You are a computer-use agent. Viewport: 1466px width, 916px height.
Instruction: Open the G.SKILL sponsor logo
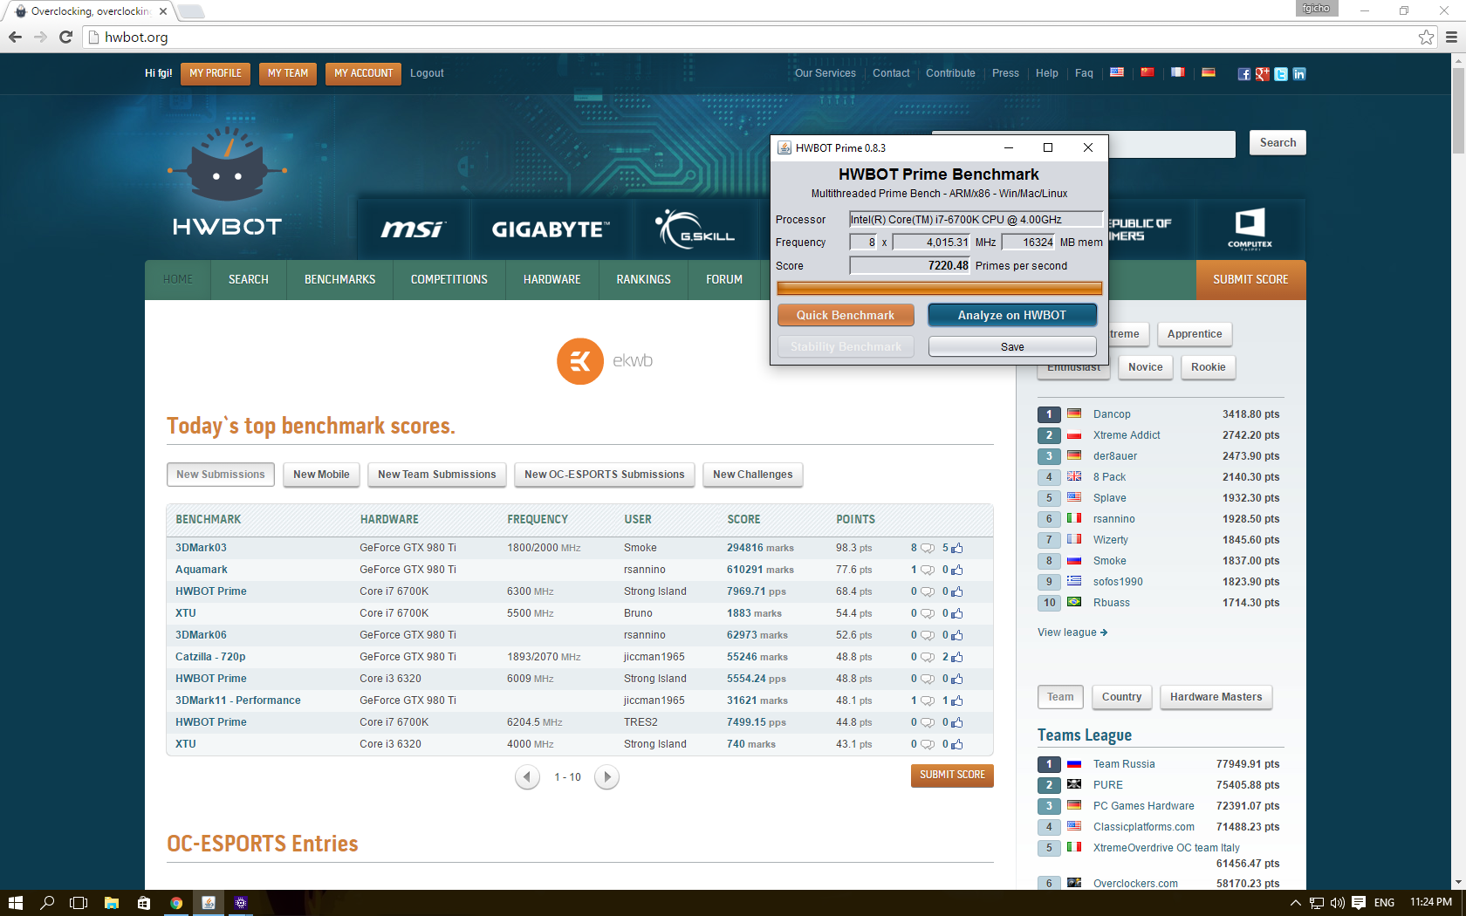[695, 229]
